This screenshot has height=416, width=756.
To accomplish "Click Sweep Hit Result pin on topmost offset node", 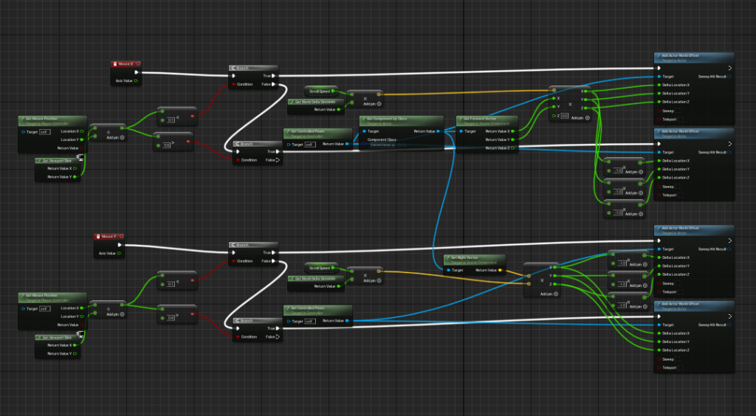I will [729, 77].
